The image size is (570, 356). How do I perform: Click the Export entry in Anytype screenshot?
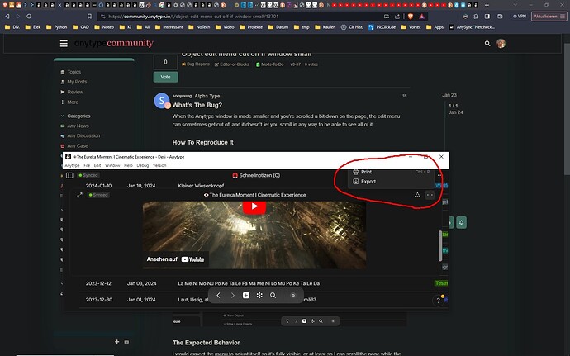click(x=364, y=182)
